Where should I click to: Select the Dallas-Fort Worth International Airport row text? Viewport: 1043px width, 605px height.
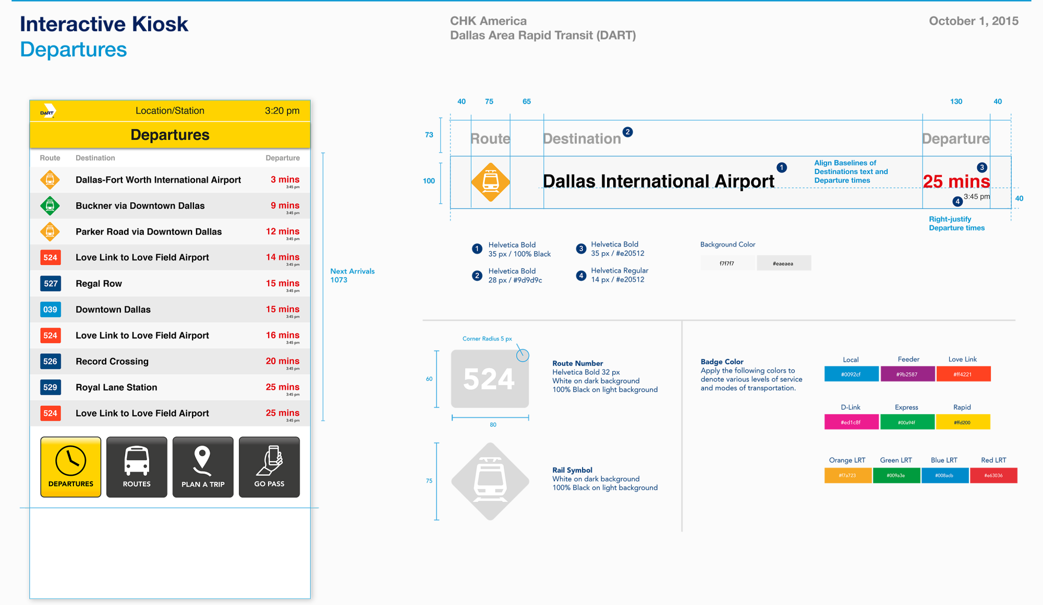pyautogui.click(x=158, y=180)
